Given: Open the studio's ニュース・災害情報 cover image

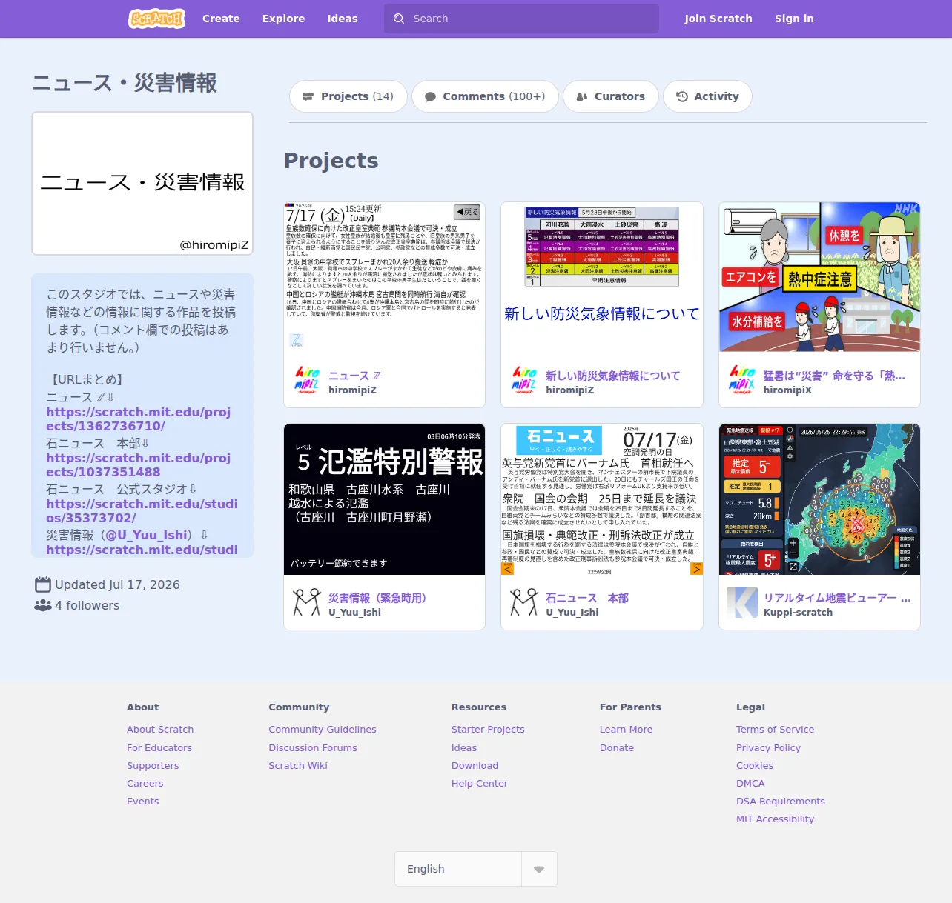Looking at the screenshot, I should tap(142, 184).
